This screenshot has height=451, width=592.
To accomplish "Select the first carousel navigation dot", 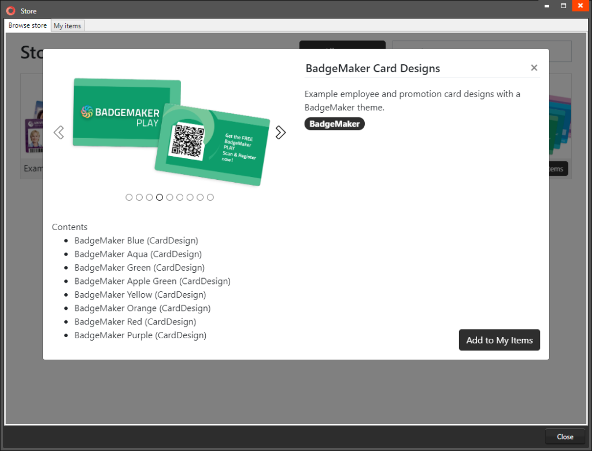I will [x=129, y=197].
